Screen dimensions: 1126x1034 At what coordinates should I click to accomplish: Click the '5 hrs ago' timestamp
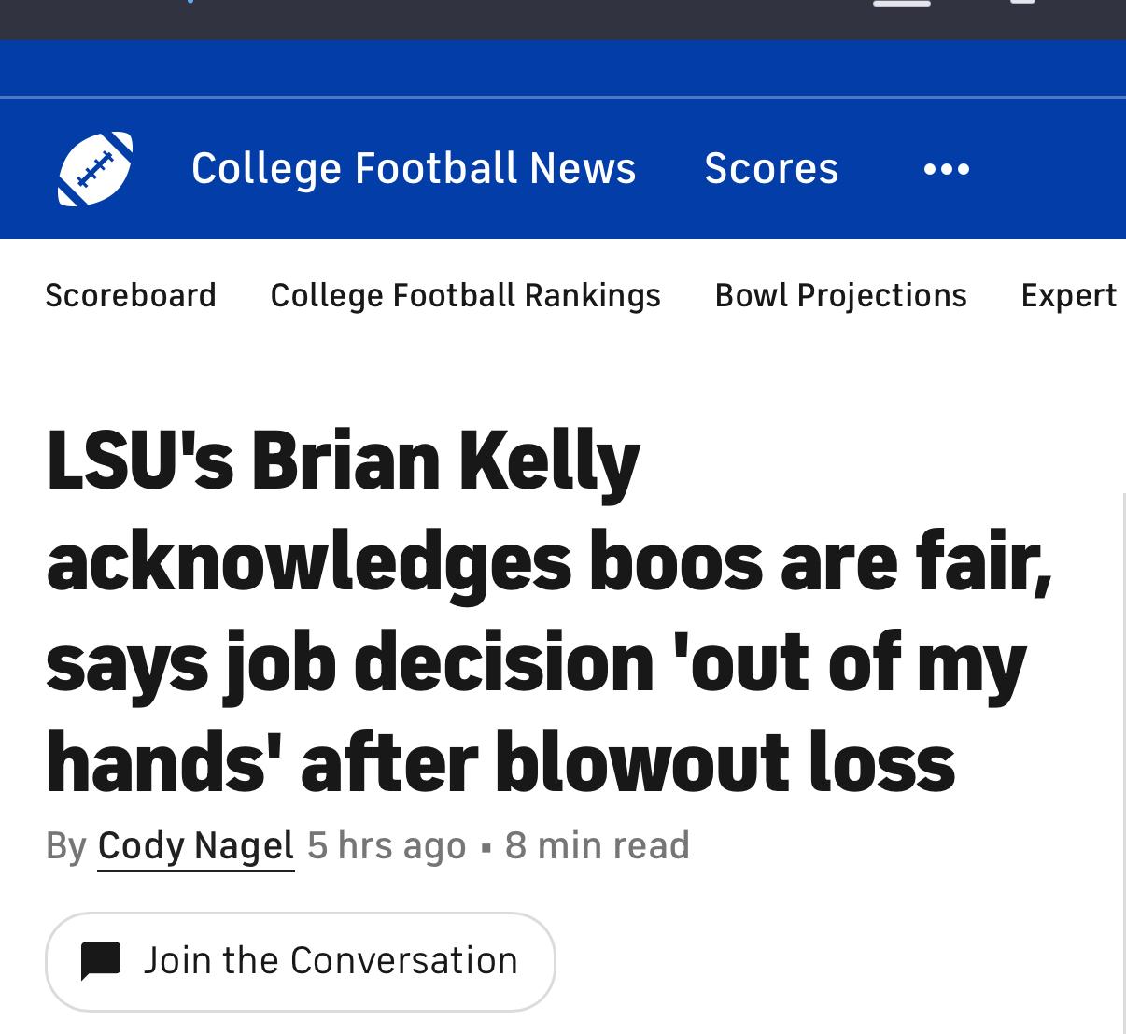coord(387,846)
